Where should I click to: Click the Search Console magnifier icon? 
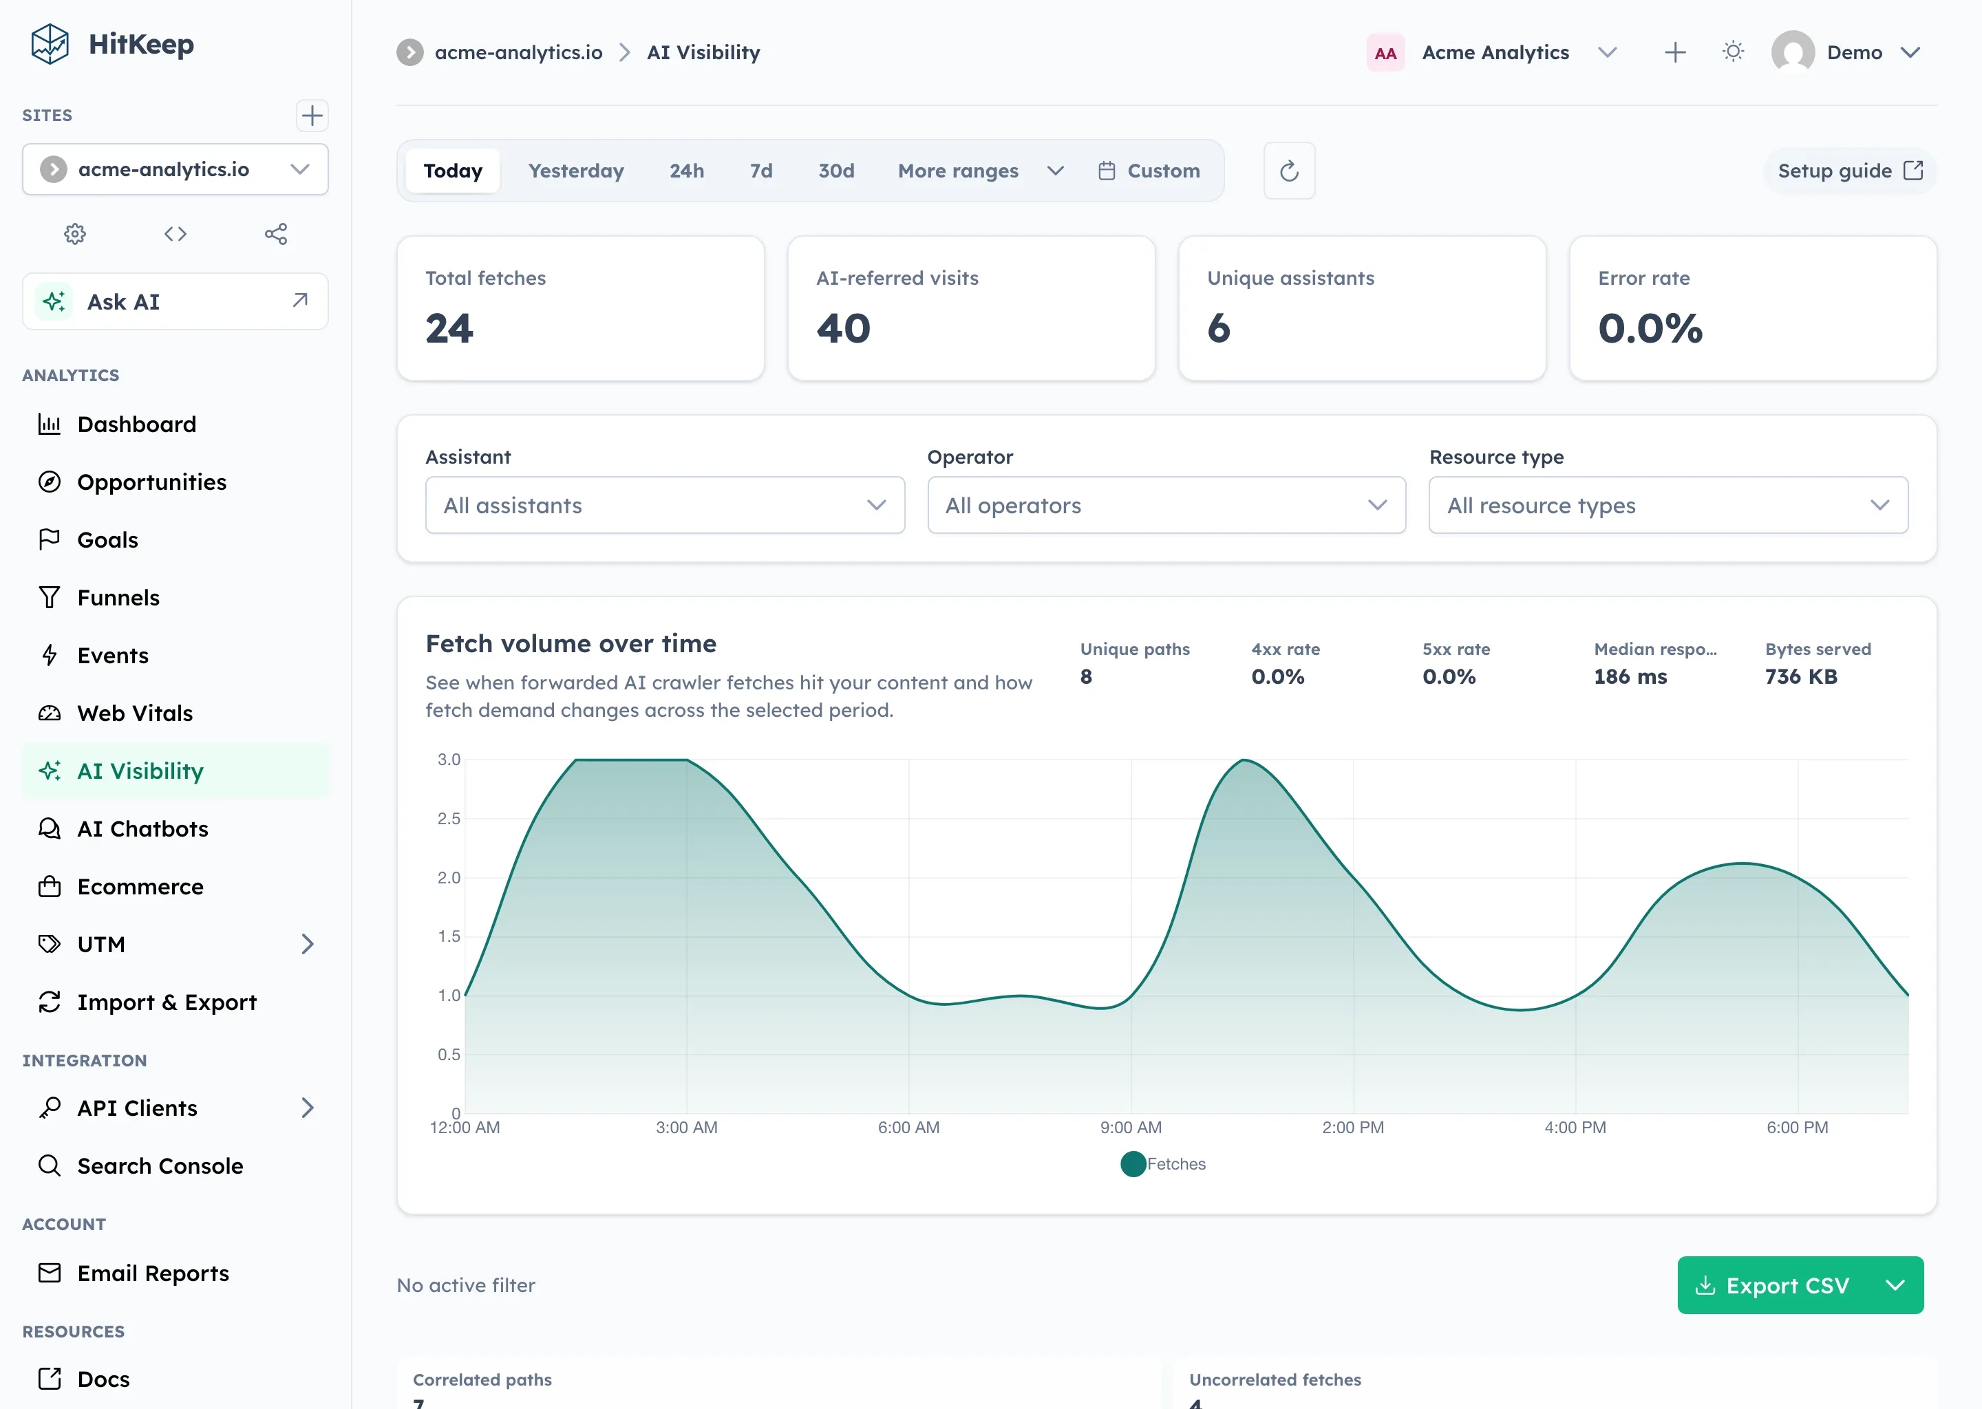(x=50, y=1165)
